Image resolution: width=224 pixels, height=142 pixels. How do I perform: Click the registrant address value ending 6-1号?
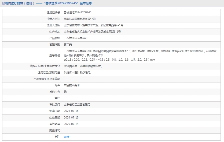93,25
